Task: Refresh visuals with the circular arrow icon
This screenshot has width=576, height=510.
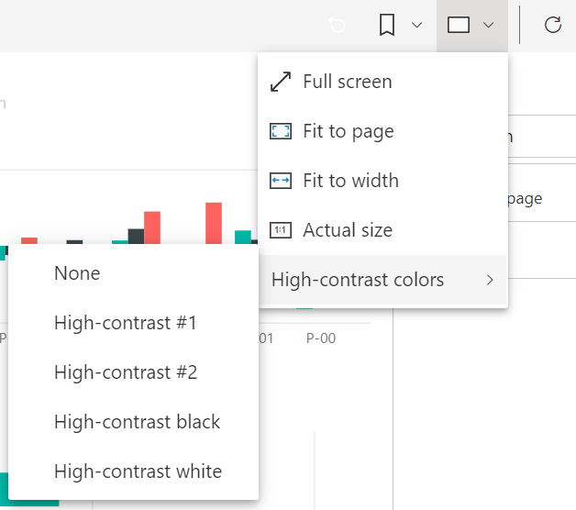Action: tap(552, 25)
